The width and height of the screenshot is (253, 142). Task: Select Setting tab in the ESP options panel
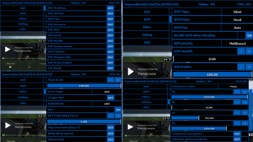click(x=22, y=24)
